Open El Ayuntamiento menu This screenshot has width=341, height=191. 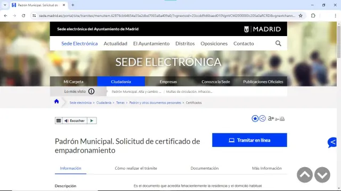151,44
